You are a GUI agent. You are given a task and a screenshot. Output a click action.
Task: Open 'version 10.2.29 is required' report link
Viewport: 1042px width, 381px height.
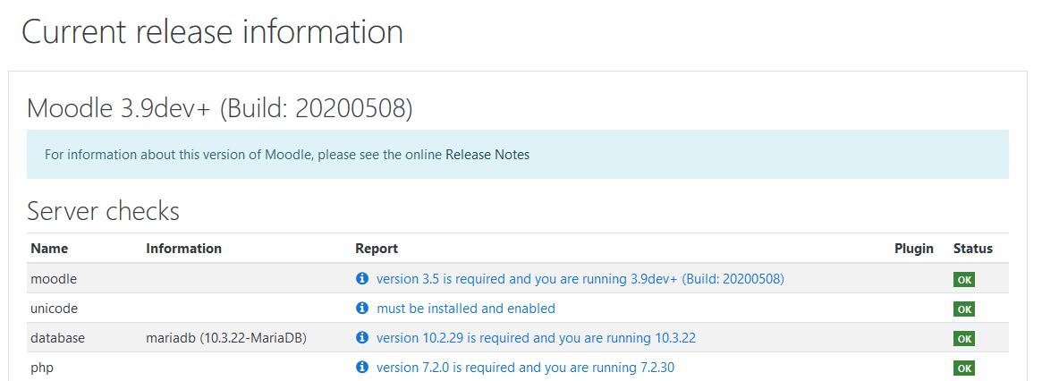(537, 338)
